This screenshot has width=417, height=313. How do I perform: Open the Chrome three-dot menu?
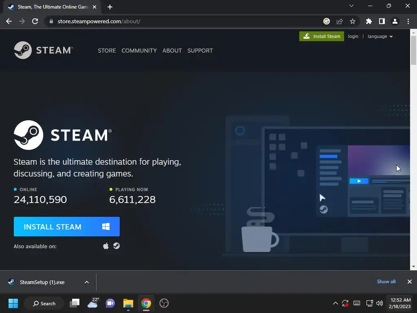click(408, 21)
